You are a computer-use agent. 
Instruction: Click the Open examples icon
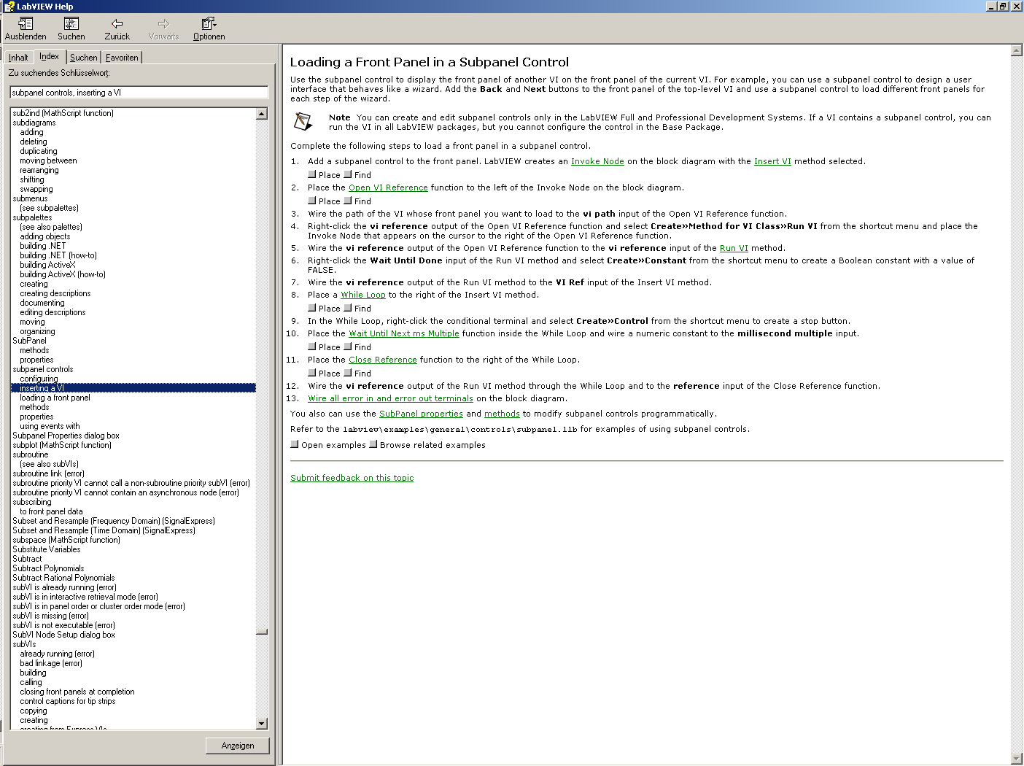[x=295, y=444]
